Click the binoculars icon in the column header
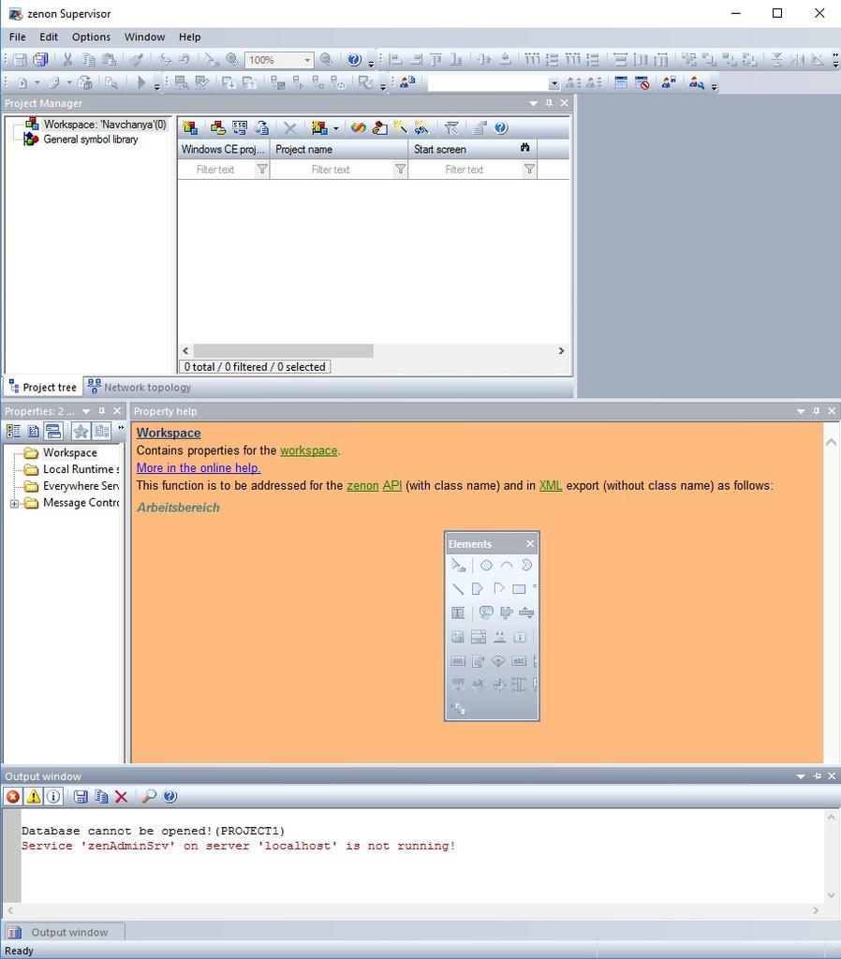This screenshot has height=959, width=841. point(525,148)
